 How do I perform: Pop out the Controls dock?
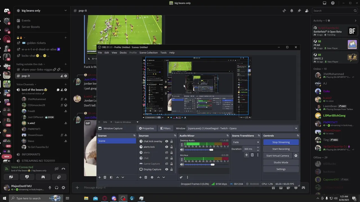coord(298,136)
